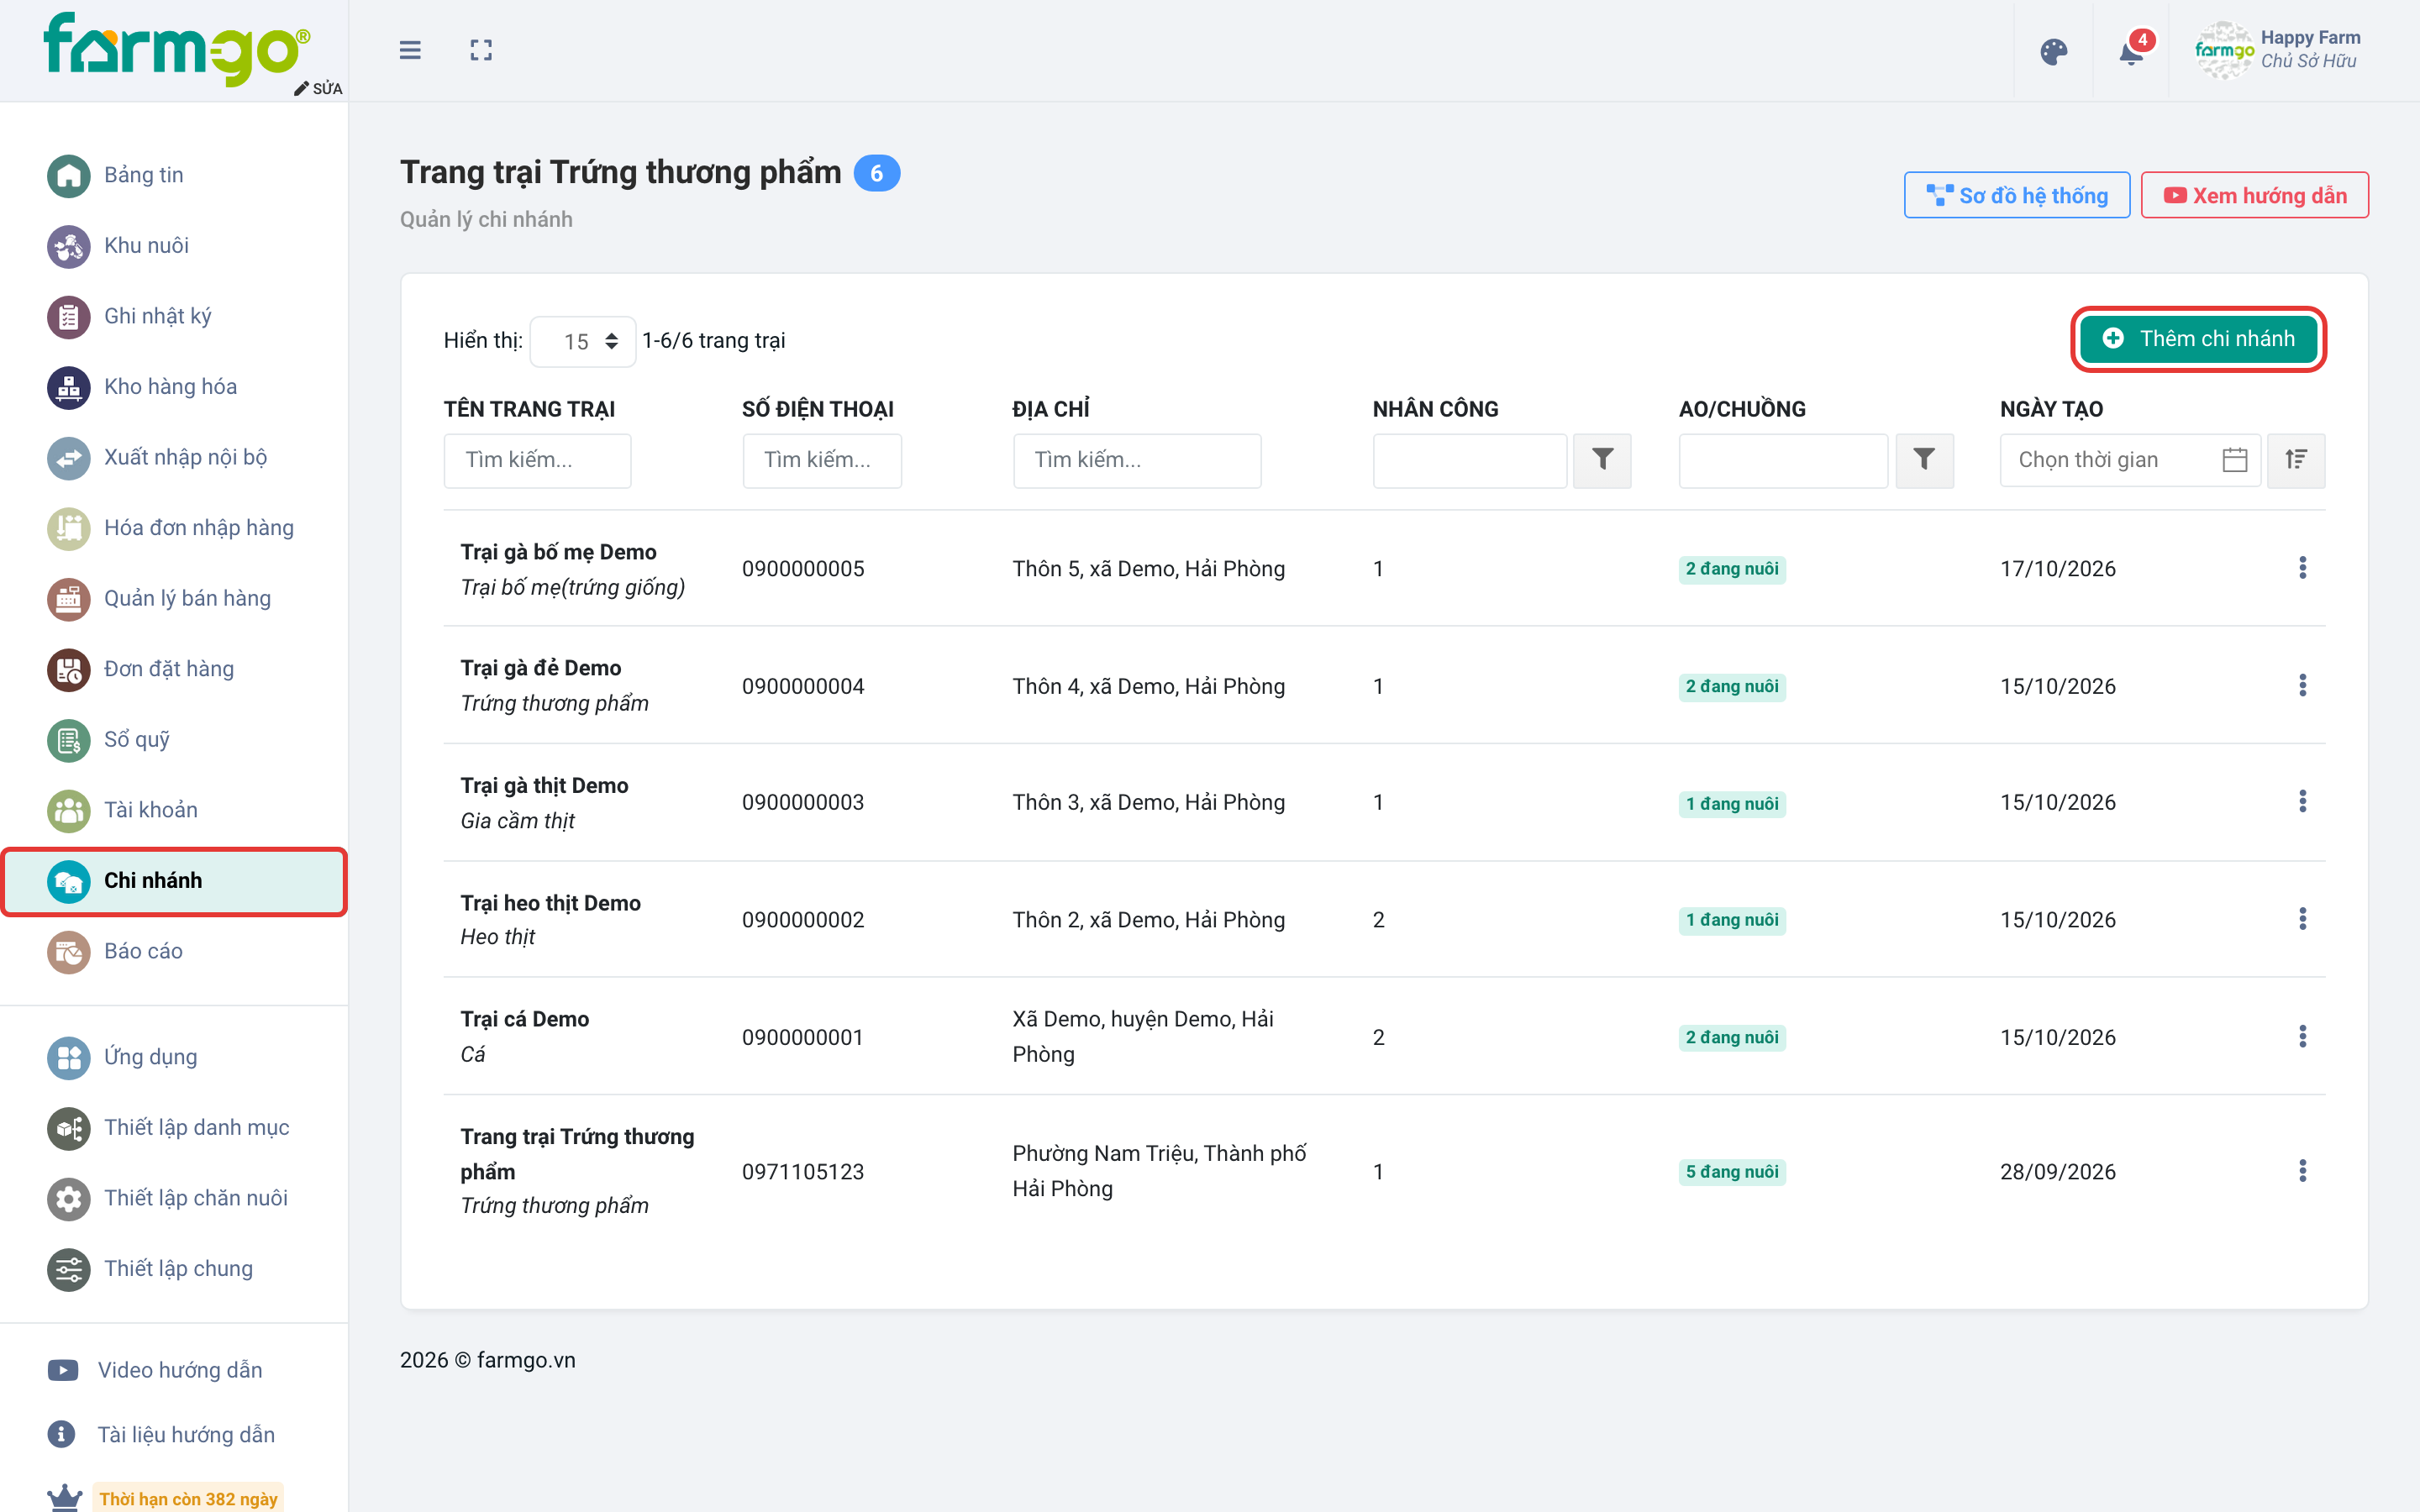Toggle Ngày tạo sort order button
Image resolution: width=2420 pixels, height=1512 pixels.
(x=2296, y=460)
